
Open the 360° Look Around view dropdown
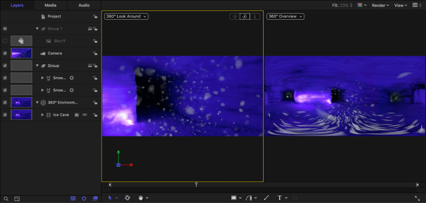point(126,17)
